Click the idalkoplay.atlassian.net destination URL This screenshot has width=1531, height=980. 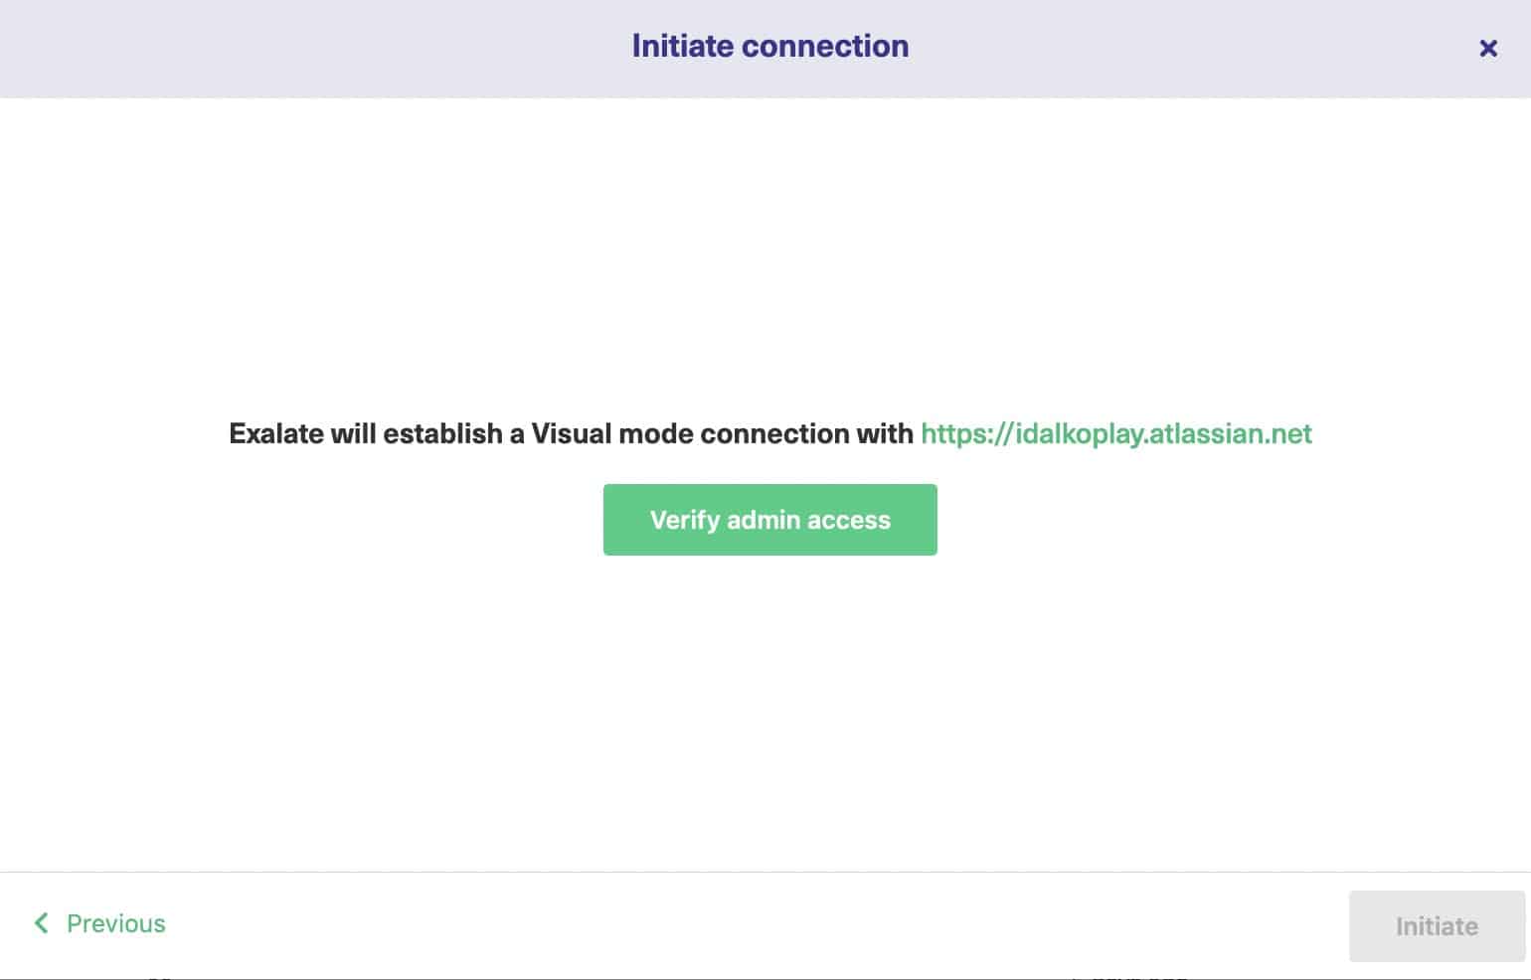tap(1115, 434)
